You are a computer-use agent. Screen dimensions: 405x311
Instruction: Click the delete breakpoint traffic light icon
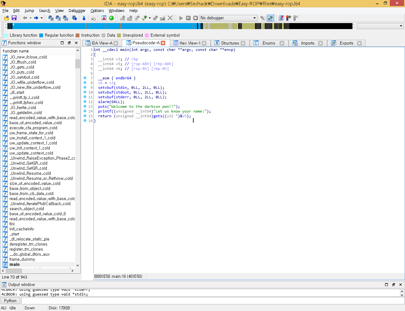coord(296,18)
